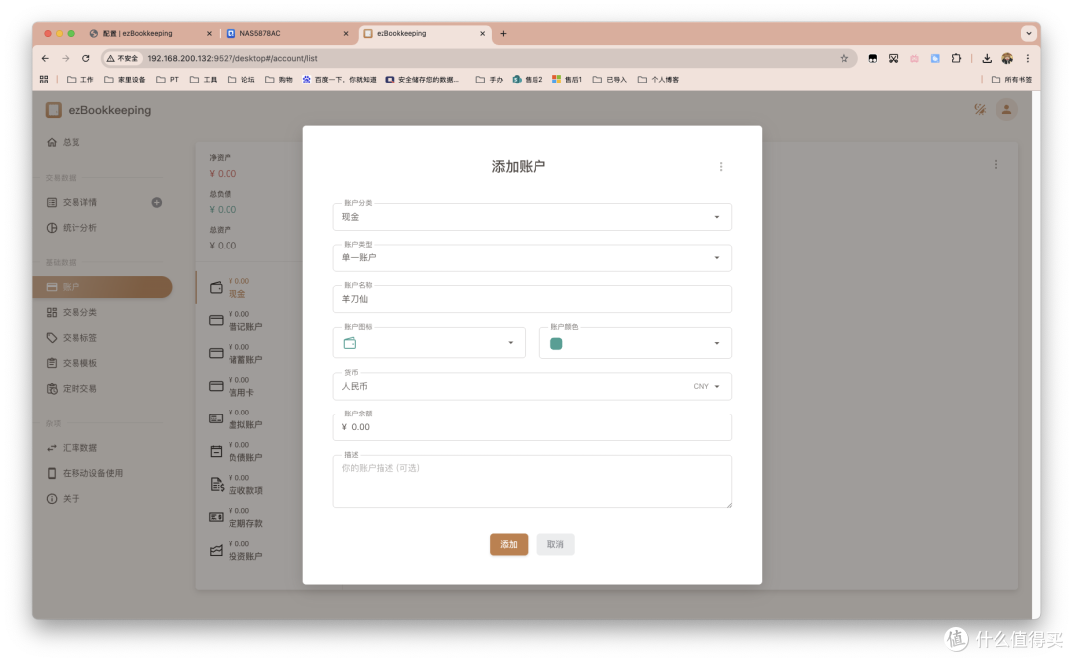Click the 描述 text area
Screen dimensions: 1073x662
[532, 481]
